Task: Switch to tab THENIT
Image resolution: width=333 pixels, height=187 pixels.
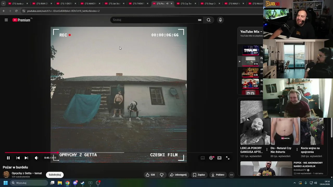Action: tap(138, 4)
